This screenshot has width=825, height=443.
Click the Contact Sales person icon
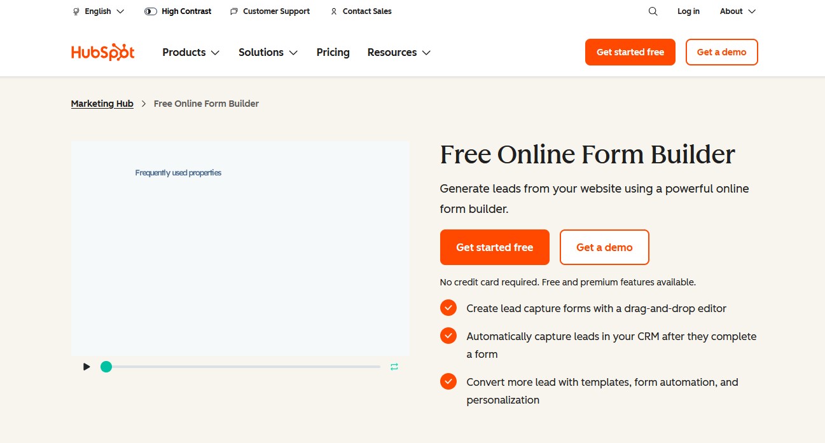click(334, 11)
